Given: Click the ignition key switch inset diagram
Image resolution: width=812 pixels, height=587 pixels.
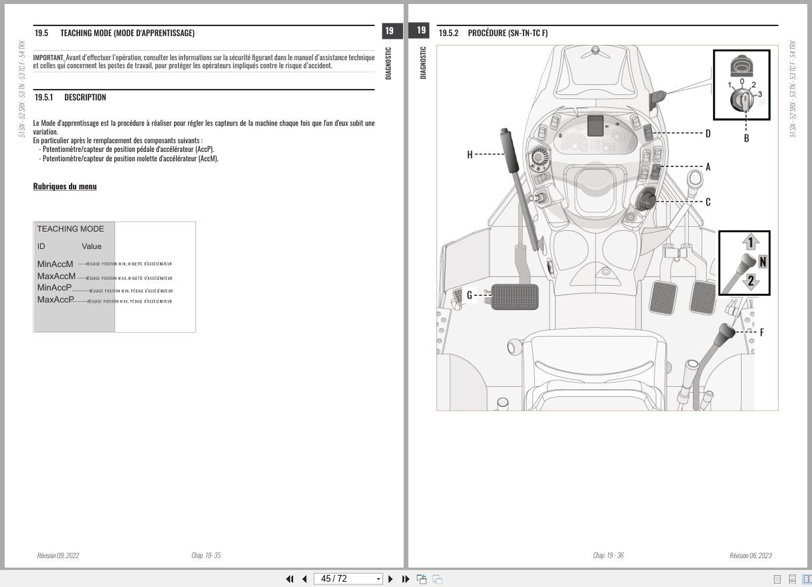Looking at the screenshot, I should click(x=741, y=85).
